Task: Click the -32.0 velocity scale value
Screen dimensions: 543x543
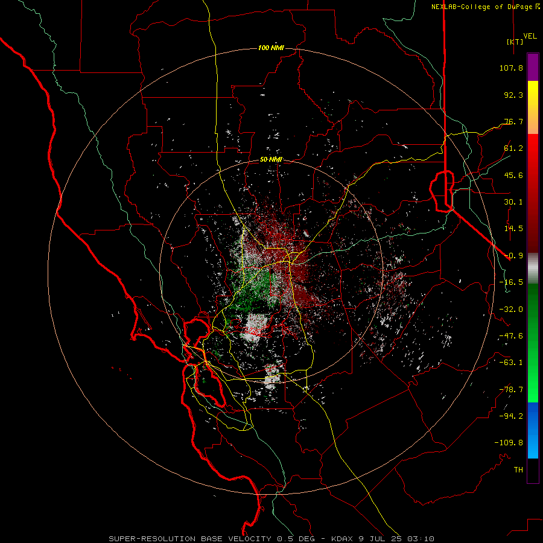Action: [511, 309]
